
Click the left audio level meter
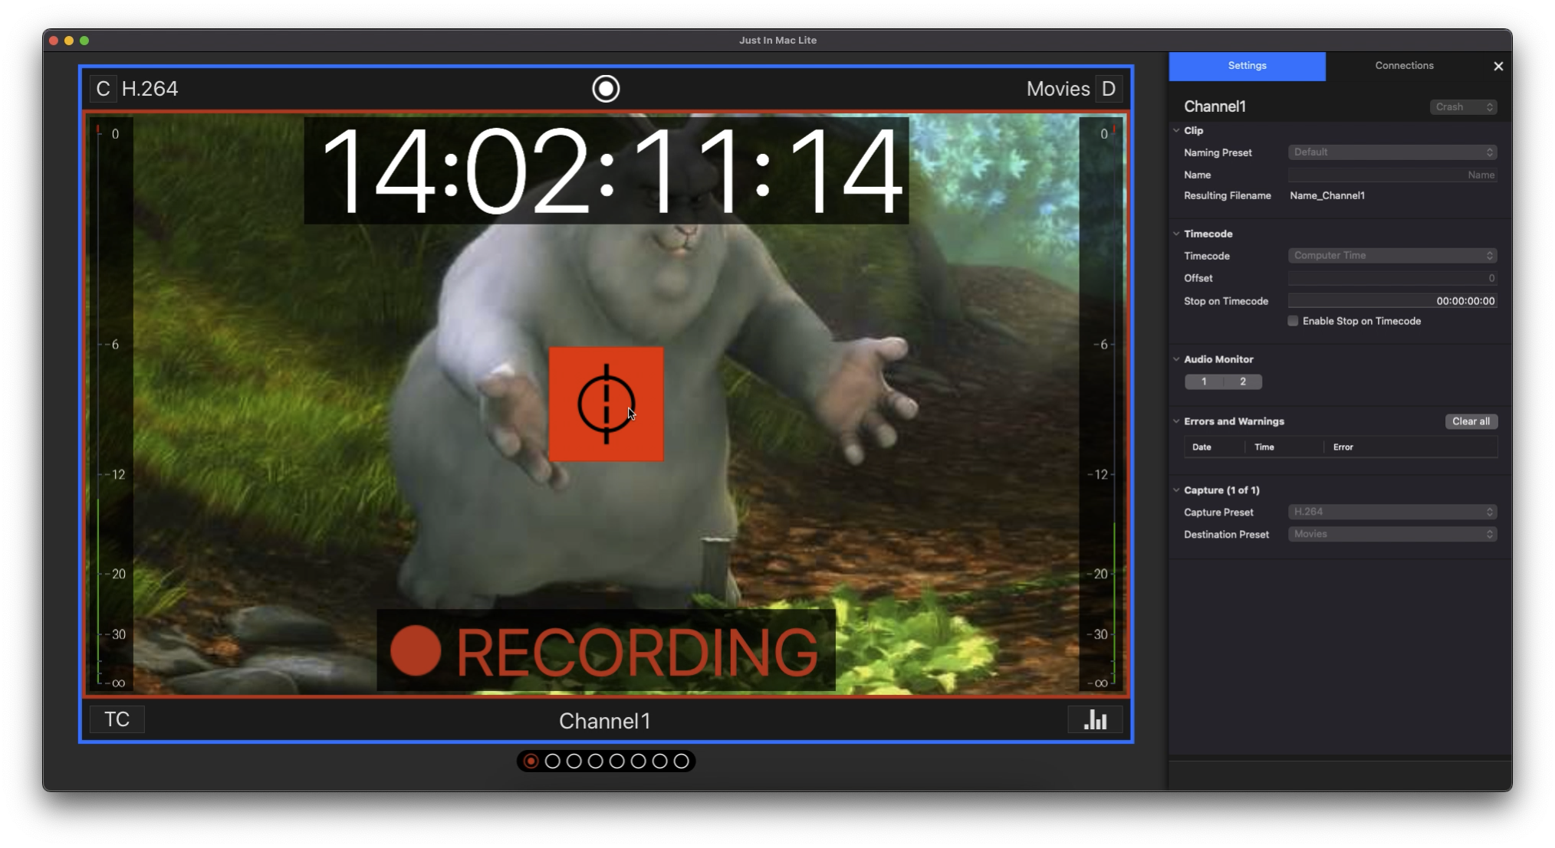pyautogui.click(x=110, y=404)
